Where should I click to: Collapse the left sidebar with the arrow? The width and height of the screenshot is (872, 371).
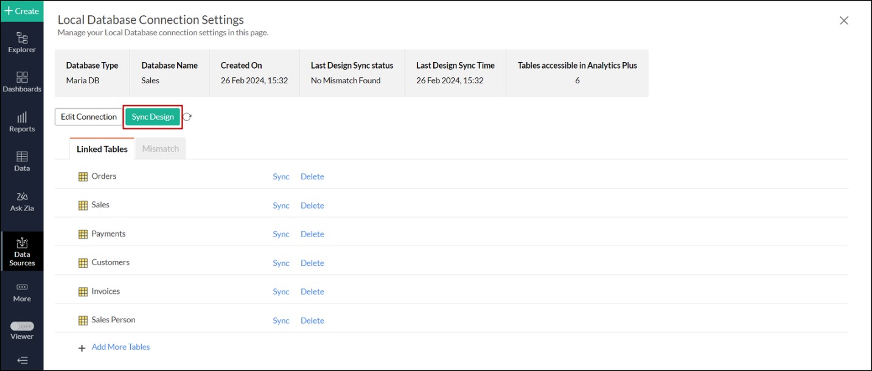22,360
